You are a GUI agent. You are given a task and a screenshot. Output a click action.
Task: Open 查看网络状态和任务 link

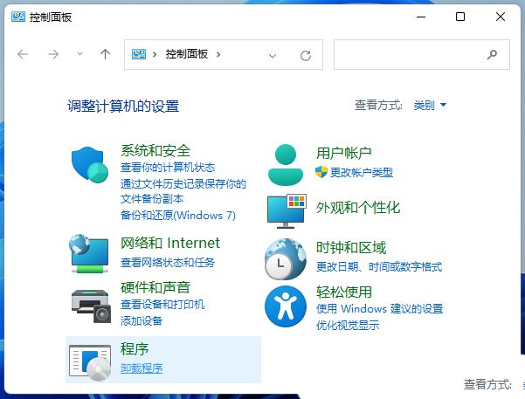coord(168,262)
